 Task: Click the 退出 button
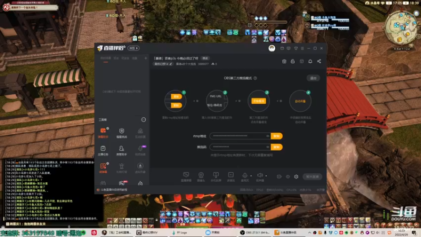[x=313, y=78]
